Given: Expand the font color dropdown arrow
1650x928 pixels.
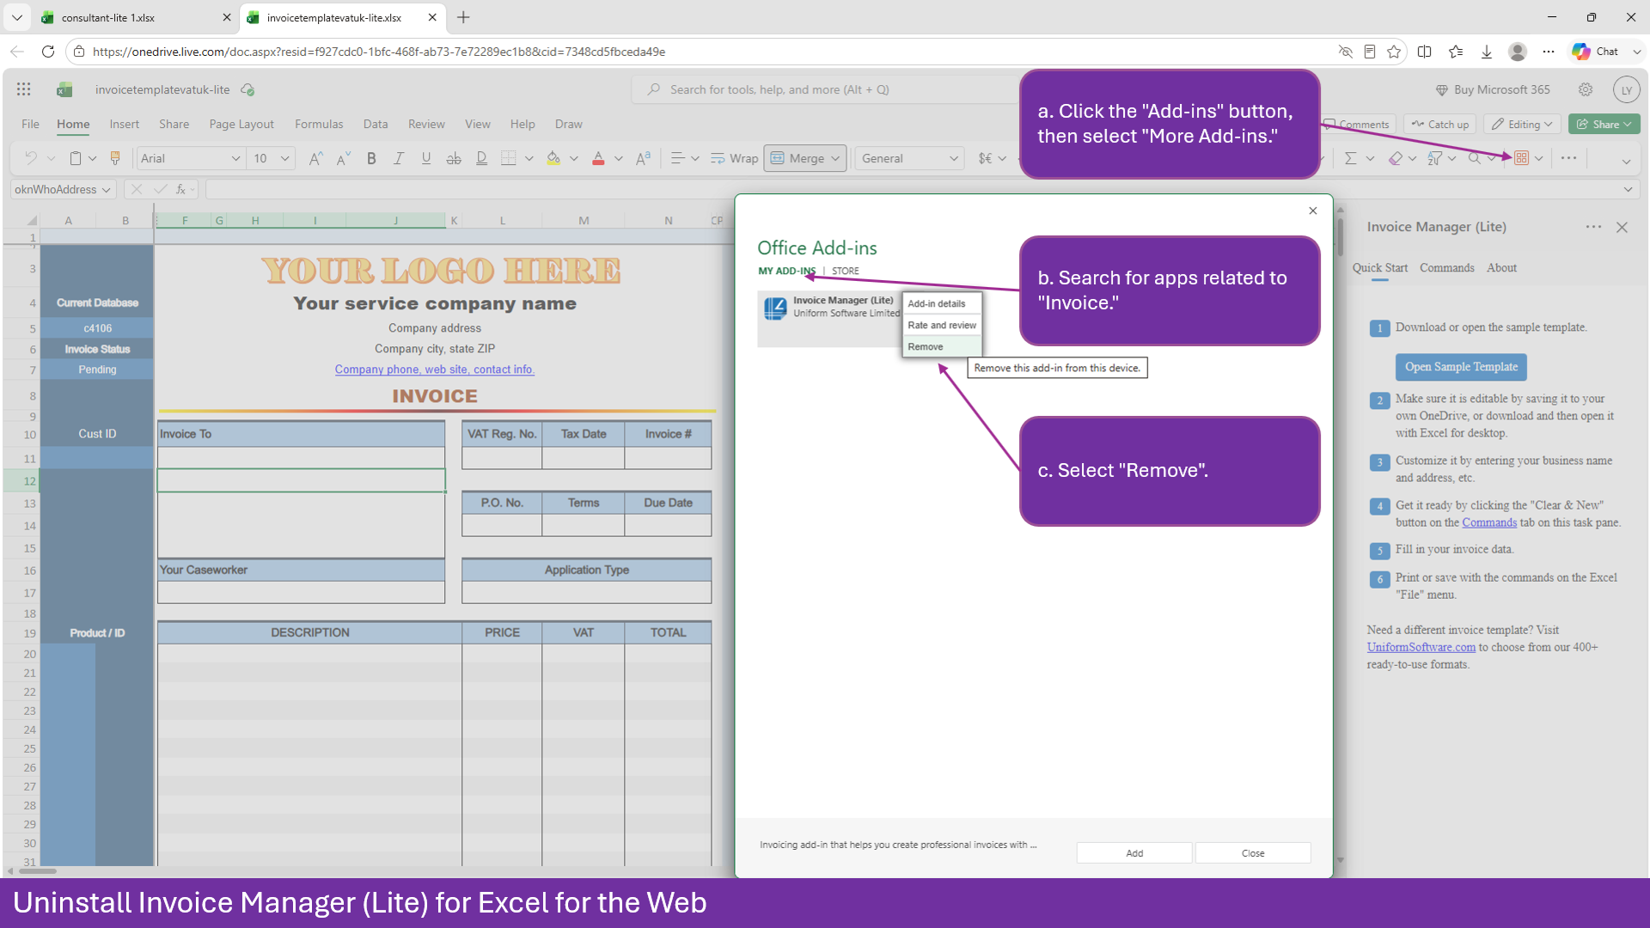Looking at the screenshot, I should [618, 158].
